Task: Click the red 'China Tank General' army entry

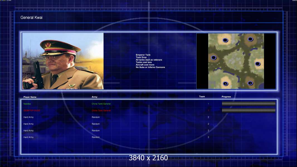Action: tap(101, 110)
